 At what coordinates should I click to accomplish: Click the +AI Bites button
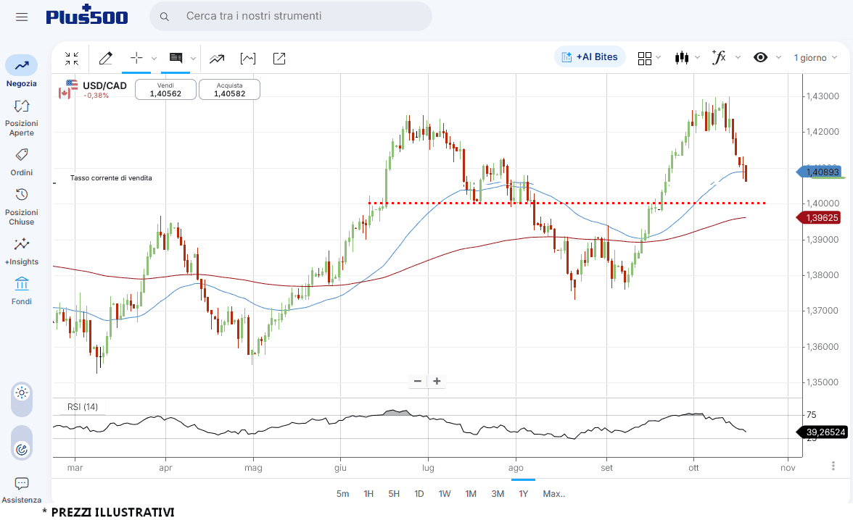(x=590, y=57)
